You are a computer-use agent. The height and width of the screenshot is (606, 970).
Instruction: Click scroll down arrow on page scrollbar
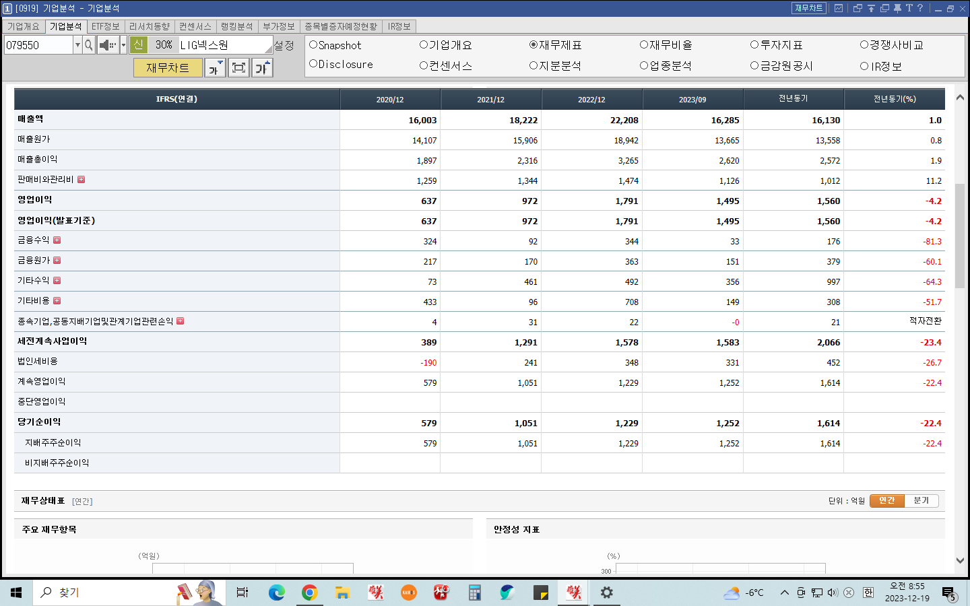pyautogui.click(x=960, y=560)
